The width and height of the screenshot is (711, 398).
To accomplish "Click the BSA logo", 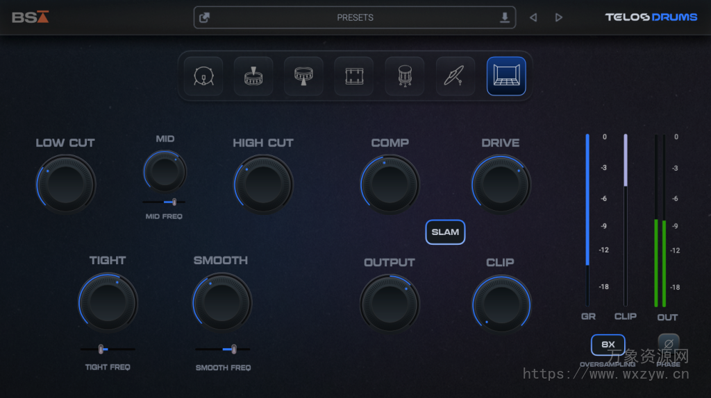I will tap(31, 17).
